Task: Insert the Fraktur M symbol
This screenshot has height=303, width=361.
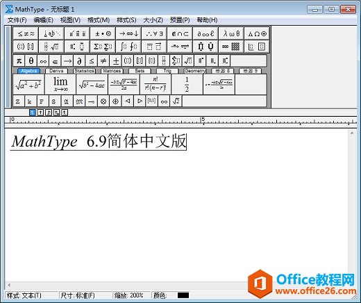Action: coord(79,101)
